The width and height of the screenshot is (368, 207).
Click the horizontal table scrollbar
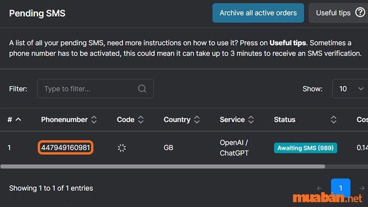tap(162, 167)
